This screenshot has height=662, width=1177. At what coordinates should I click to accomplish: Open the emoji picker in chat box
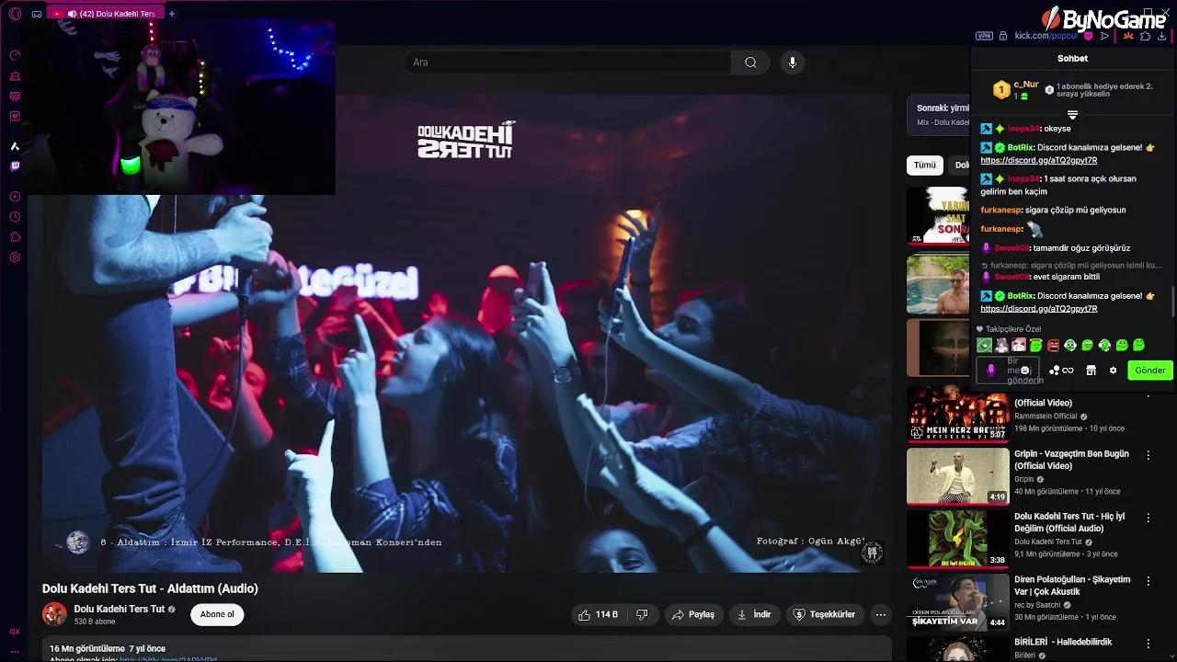click(1025, 371)
